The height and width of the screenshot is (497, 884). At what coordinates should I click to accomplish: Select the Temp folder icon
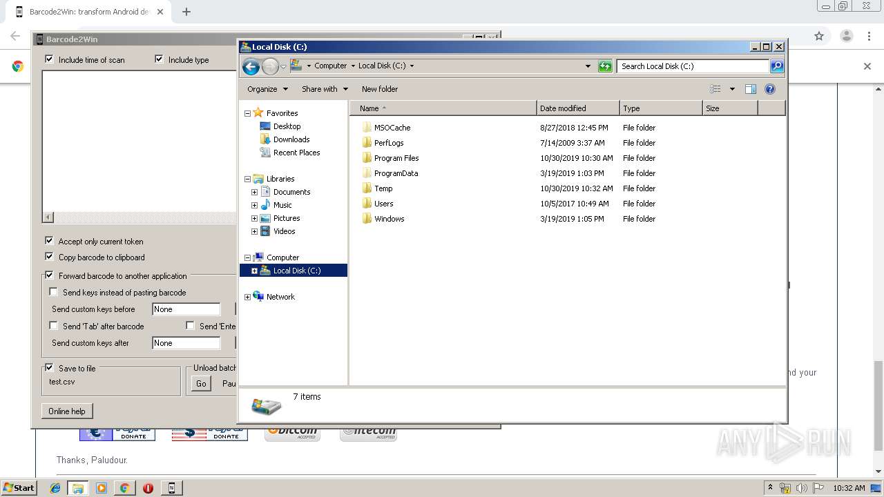point(367,188)
